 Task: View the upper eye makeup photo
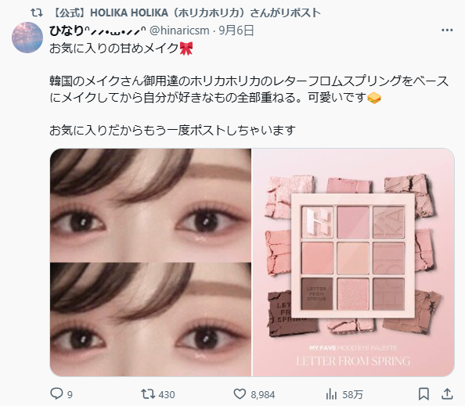150,205
